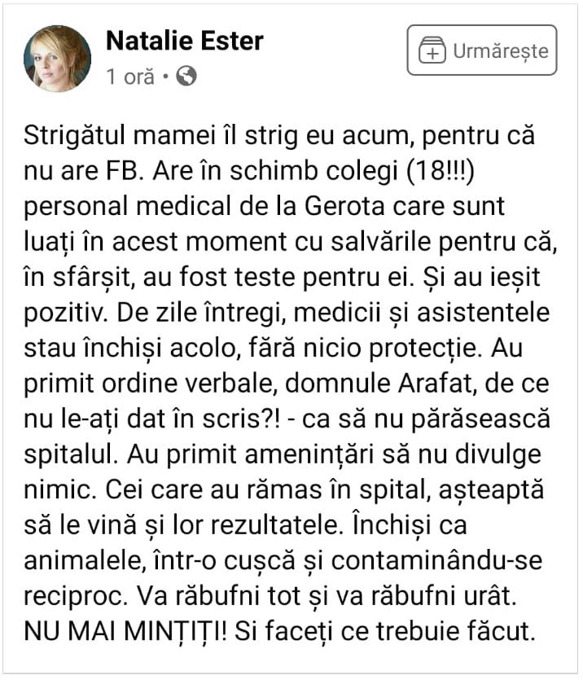Click the public globe privacy icon
The width and height of the screenshot is (583, 680).
(186, 77)
